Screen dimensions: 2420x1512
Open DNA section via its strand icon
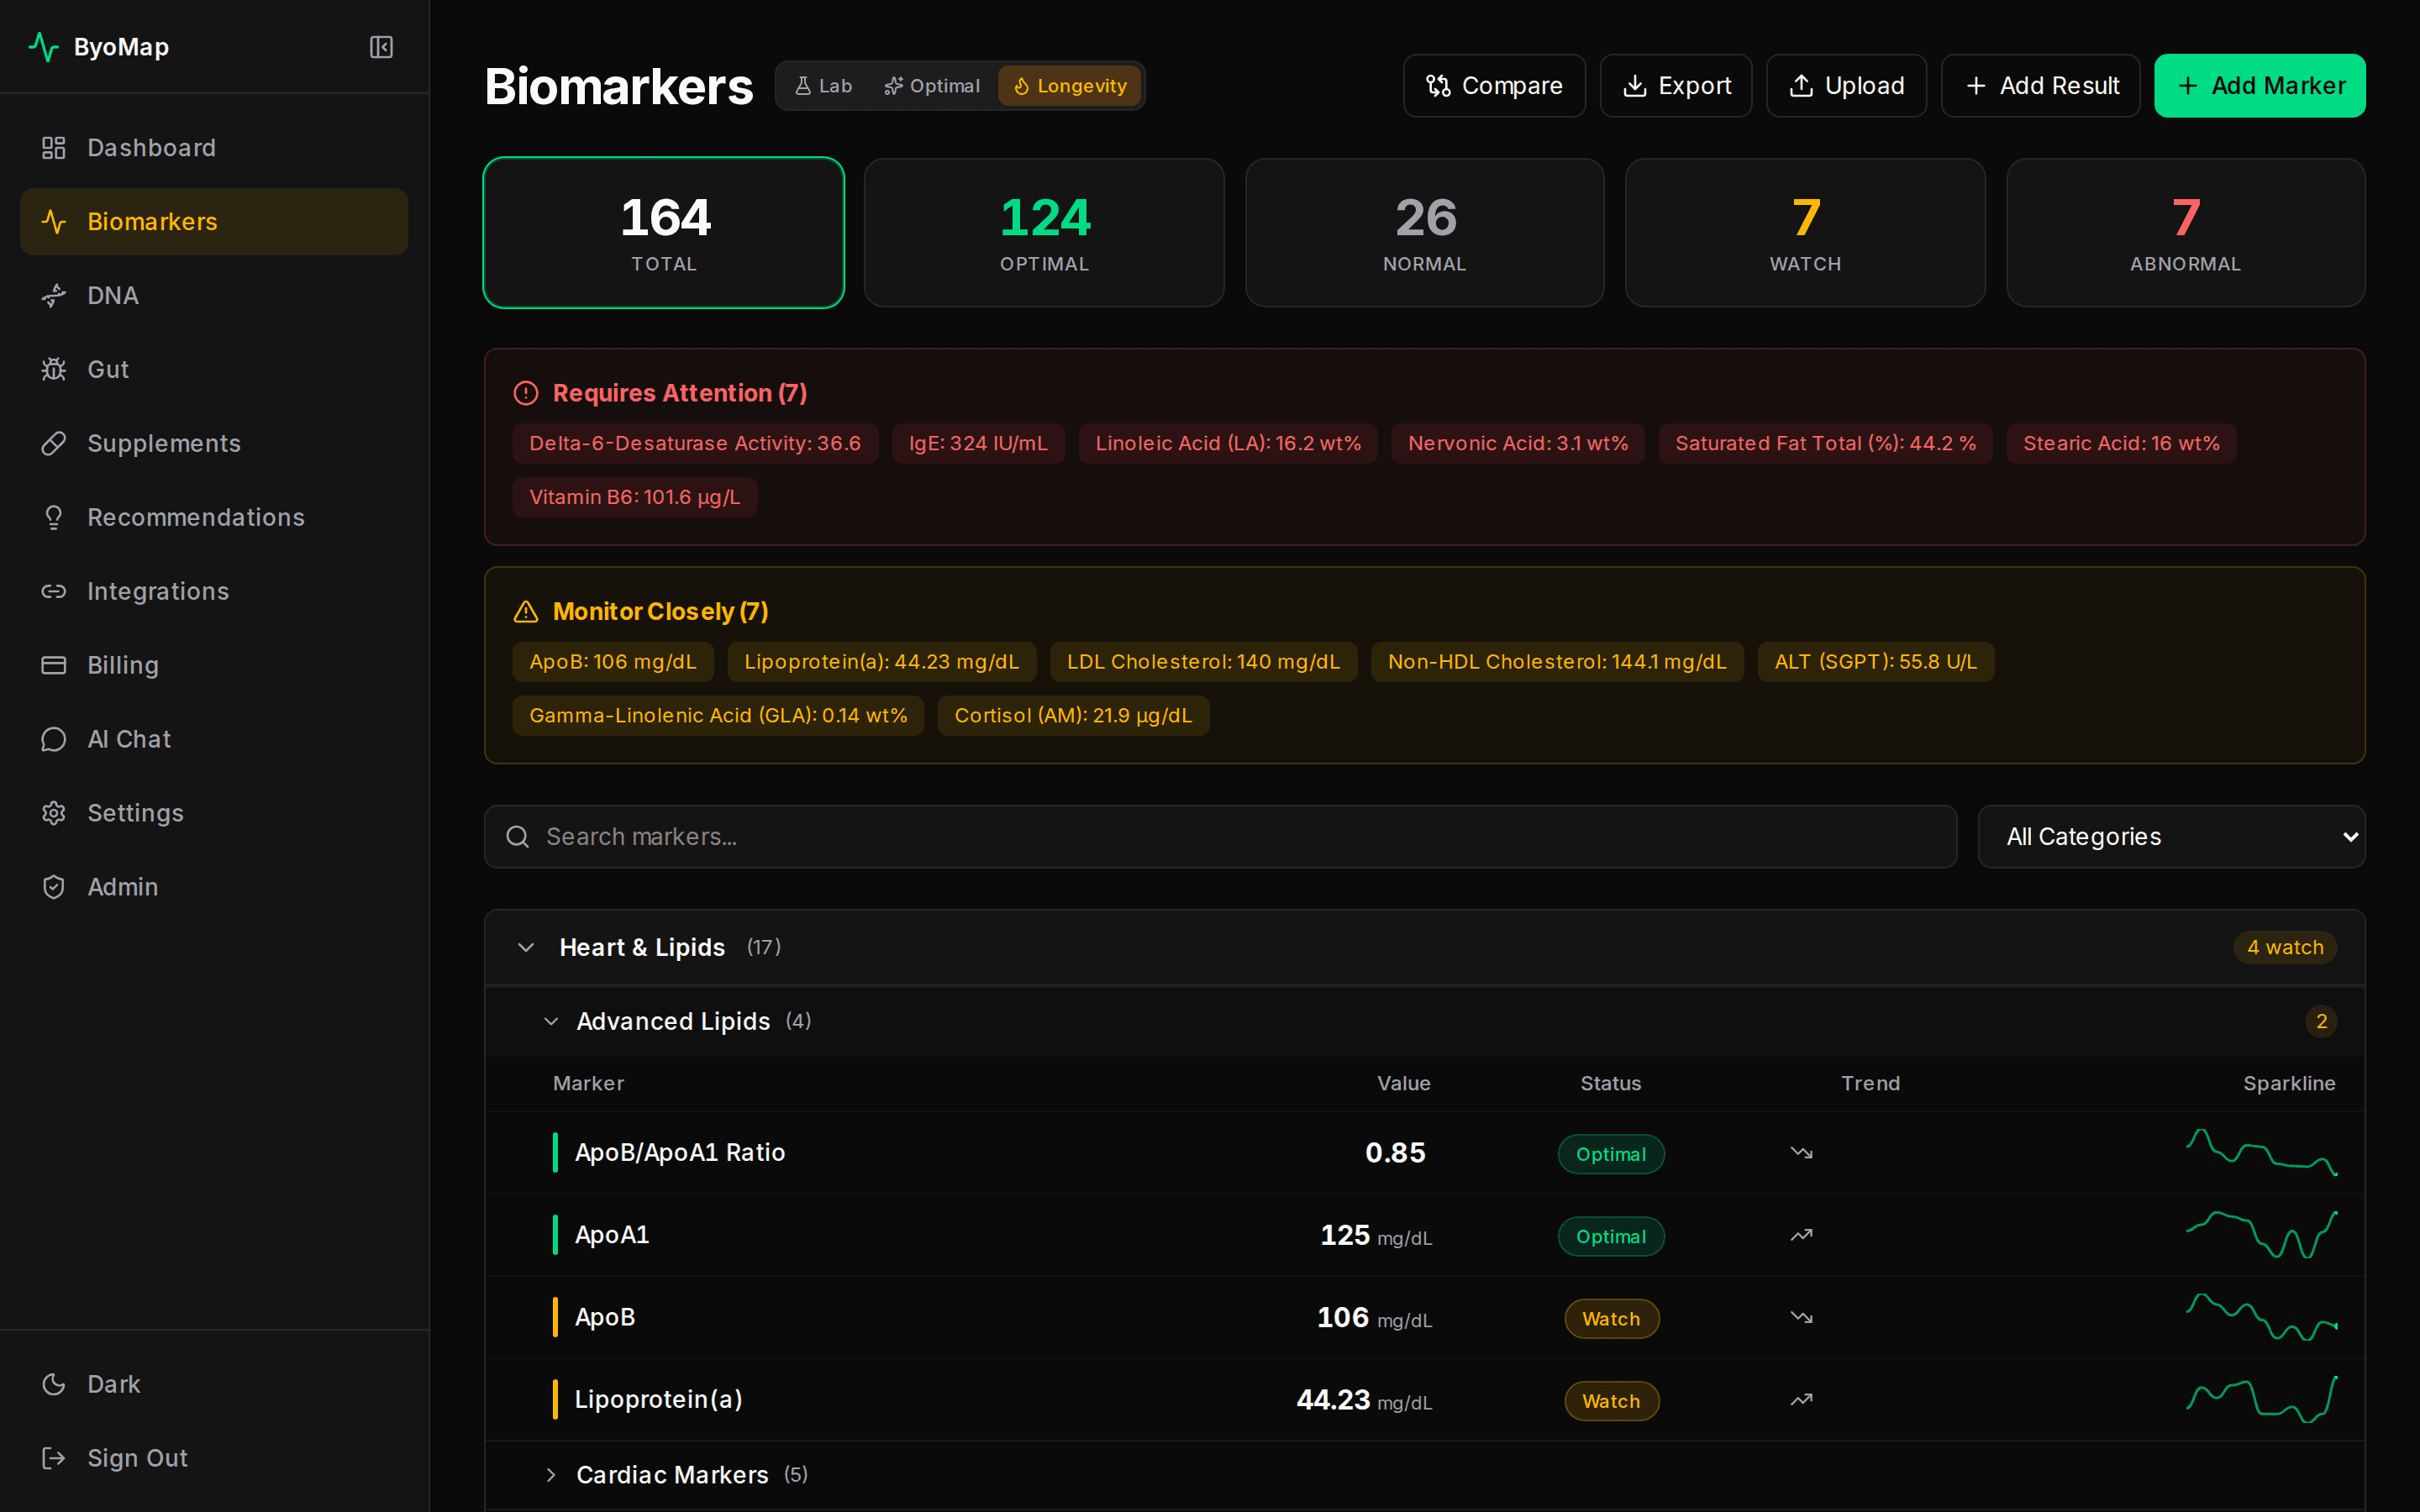(x=53, y=295)
